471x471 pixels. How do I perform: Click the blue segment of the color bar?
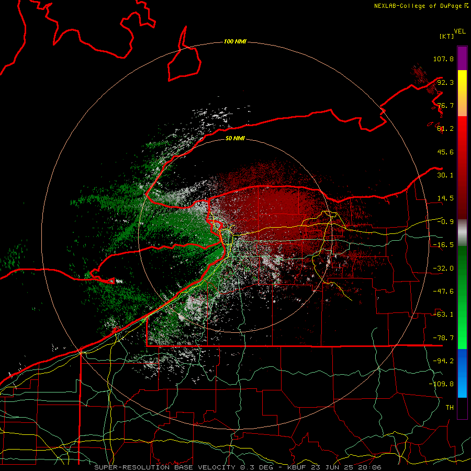[462, 373]
